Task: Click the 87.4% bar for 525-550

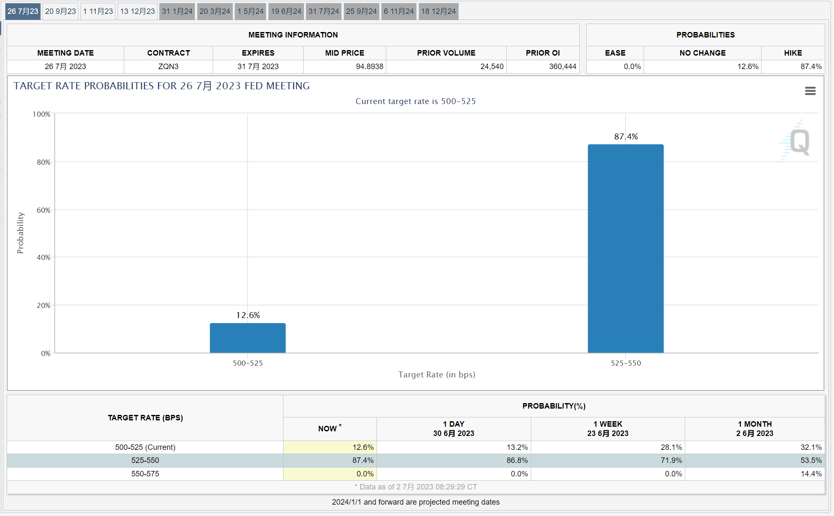Action: point(625,249)
